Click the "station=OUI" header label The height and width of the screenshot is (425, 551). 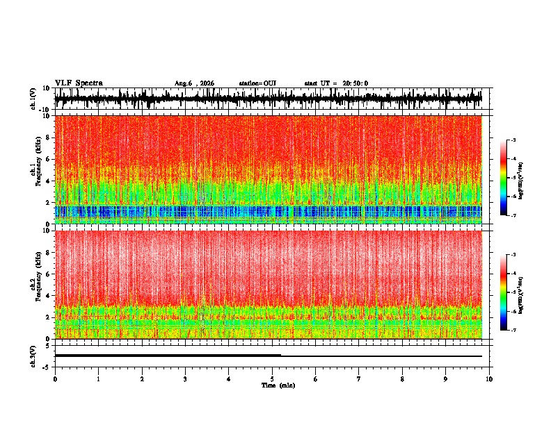(x=257, y=83)
